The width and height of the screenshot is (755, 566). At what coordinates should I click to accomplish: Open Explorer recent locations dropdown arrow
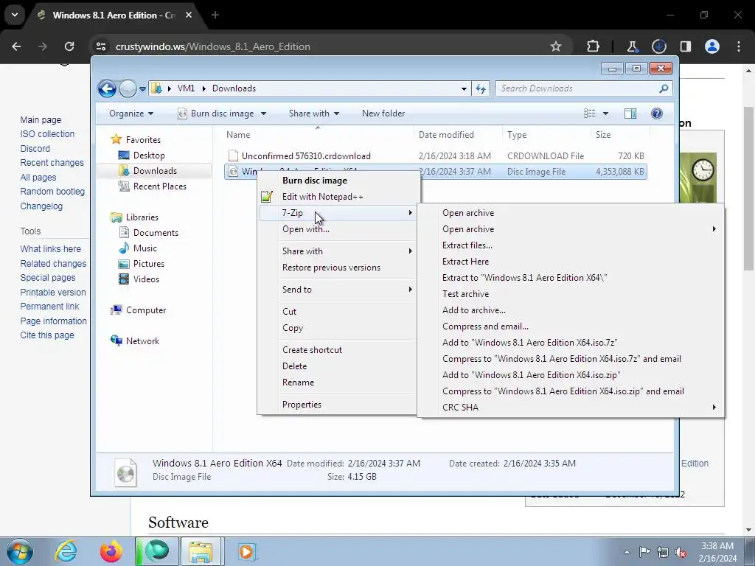pyautogui.click(x=142, y=89)
